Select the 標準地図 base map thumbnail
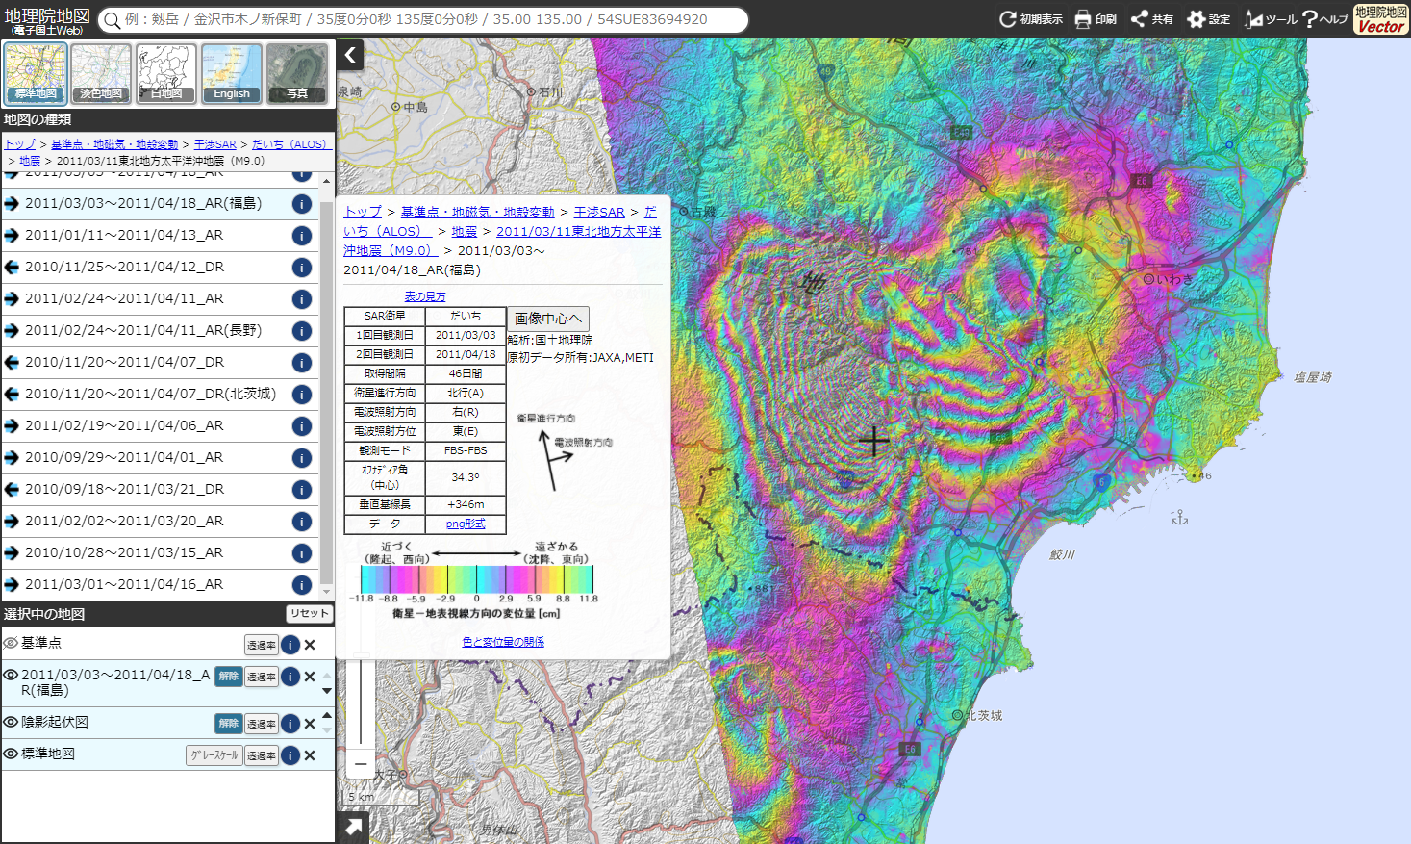This screenshot has width=1411, height=844. pyautogui.click(x=36, y=73)
